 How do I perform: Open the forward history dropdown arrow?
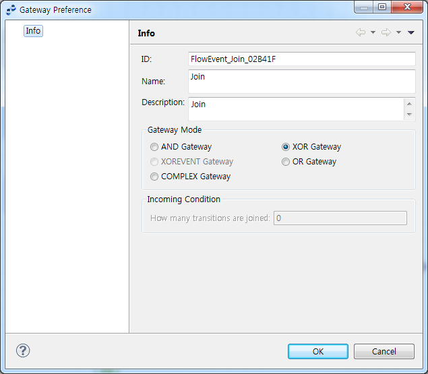(398, 32)
